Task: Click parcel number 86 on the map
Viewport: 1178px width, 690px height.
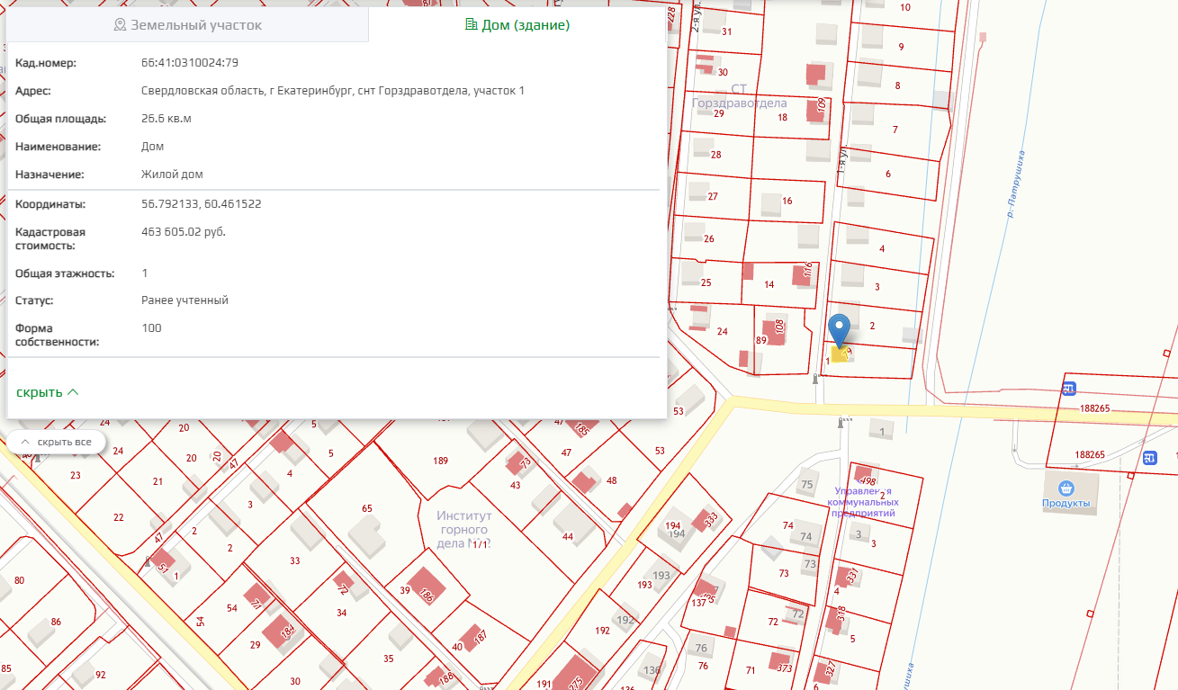Action: pyautogui.click(x=56, y=622)
